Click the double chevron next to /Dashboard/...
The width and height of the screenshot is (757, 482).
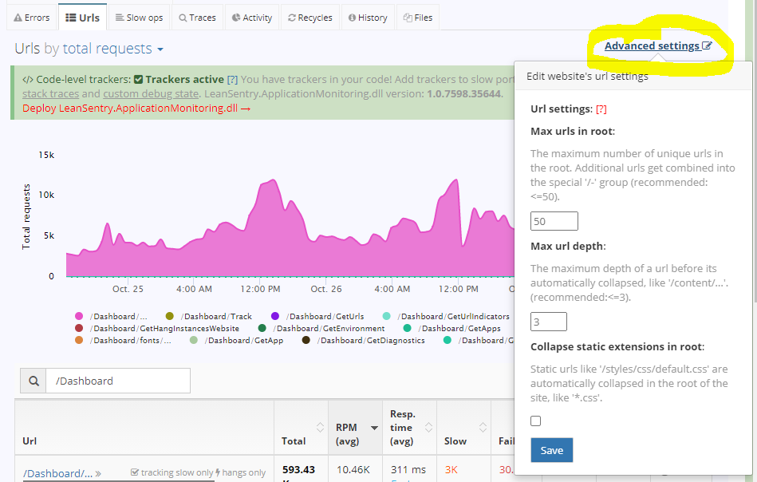point(98,474)
